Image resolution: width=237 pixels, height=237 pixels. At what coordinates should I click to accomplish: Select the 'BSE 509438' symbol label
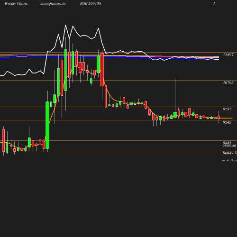91,3
